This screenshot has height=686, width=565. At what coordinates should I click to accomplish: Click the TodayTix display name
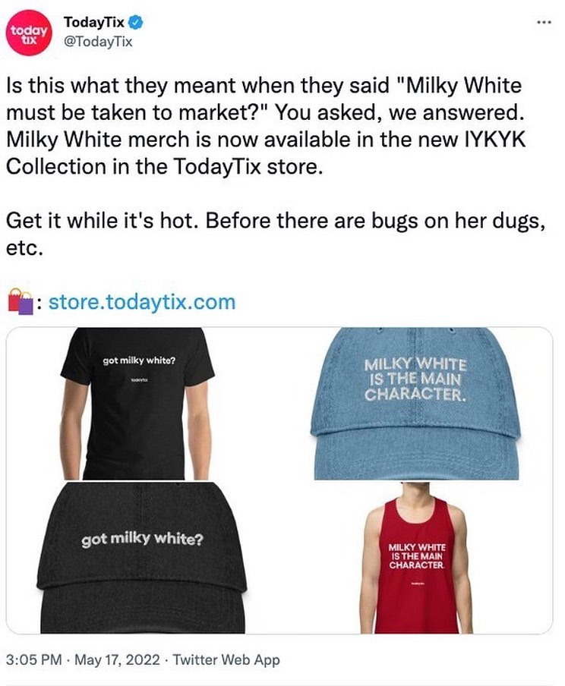click(93, 22)
